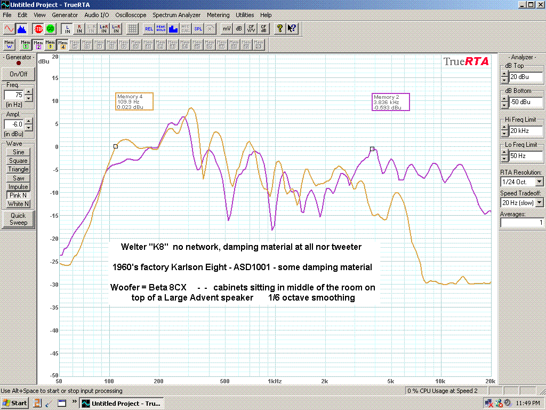The image size is (546, 410).
Task: Select L IN input channel
Action: 67,29
